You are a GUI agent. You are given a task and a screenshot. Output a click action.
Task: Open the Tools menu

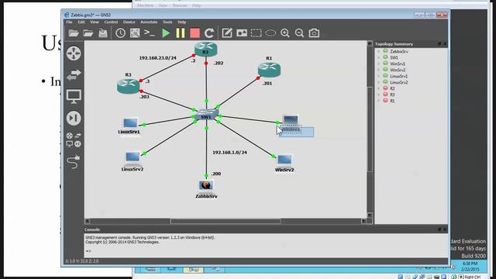167,22
